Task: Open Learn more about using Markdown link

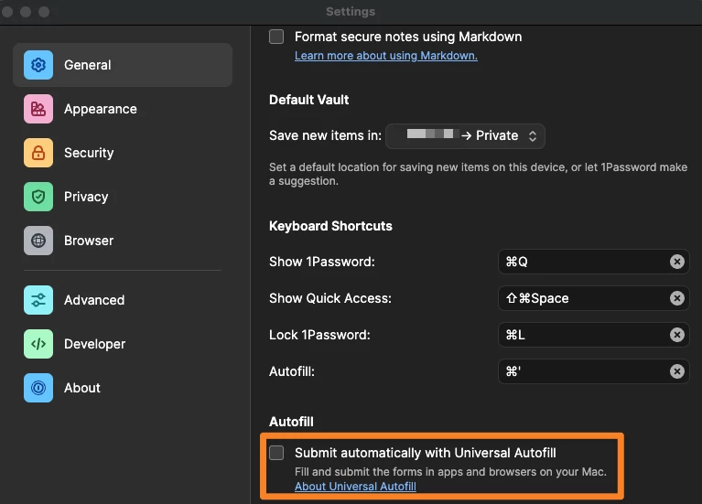Action: (x=386, y=56)
